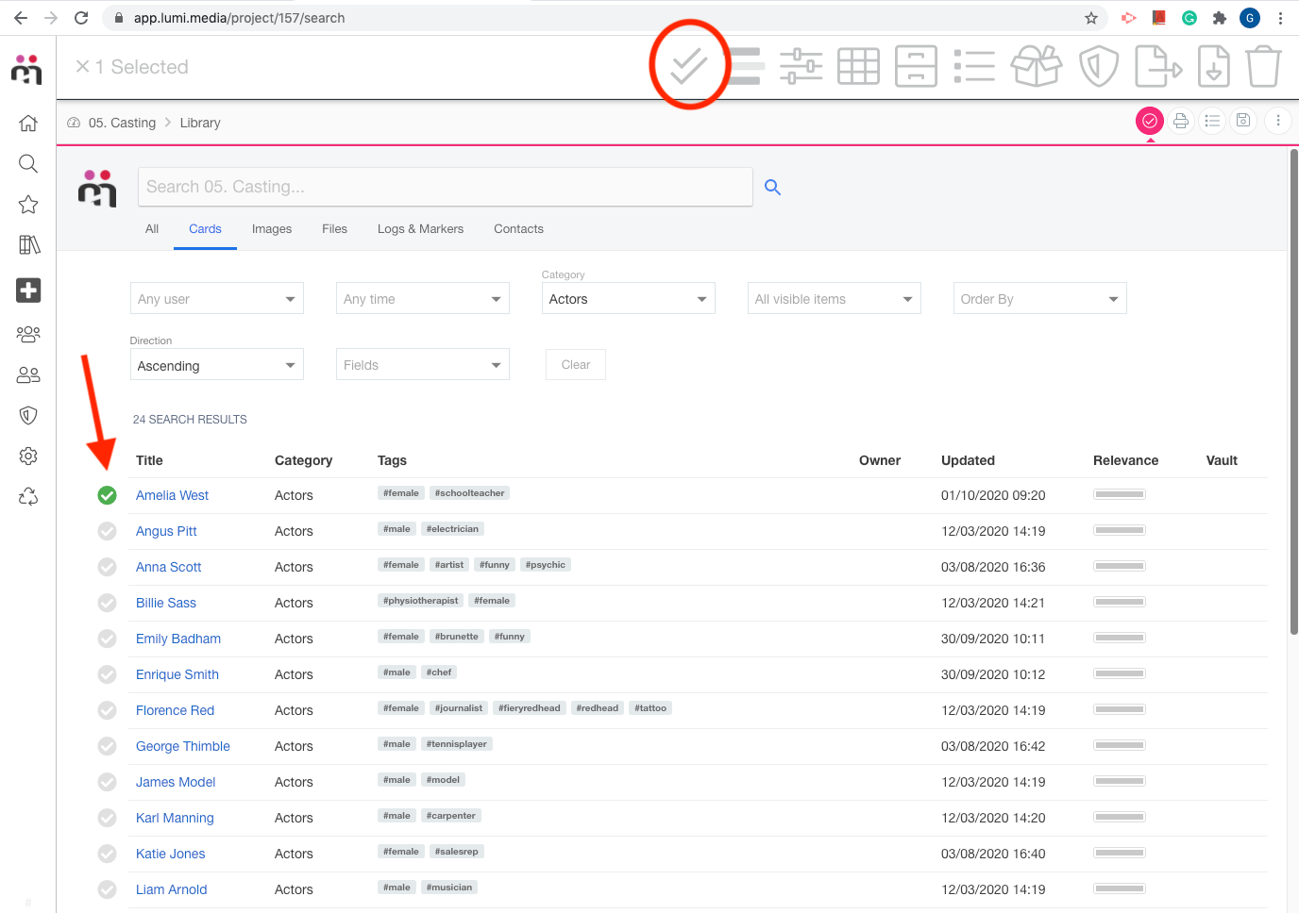Switch to the Images tab
Screen dimensions: 1299x913
point(272,229)
